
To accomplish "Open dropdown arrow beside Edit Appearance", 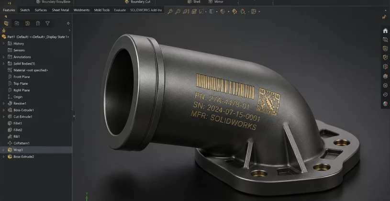I will click(248, 11).
